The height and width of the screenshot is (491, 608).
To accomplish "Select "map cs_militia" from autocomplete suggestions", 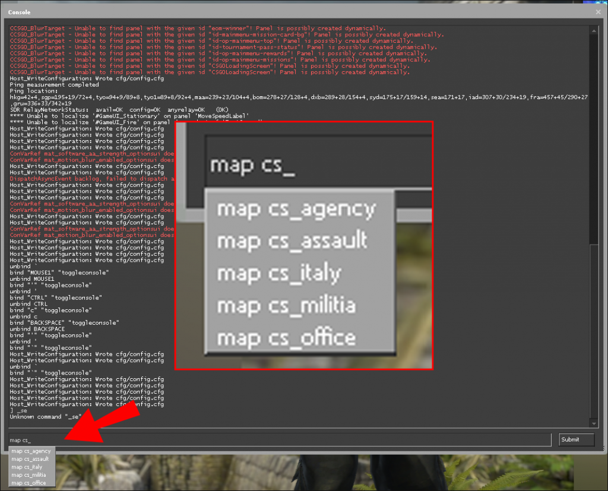I will [x=28, y=475].
